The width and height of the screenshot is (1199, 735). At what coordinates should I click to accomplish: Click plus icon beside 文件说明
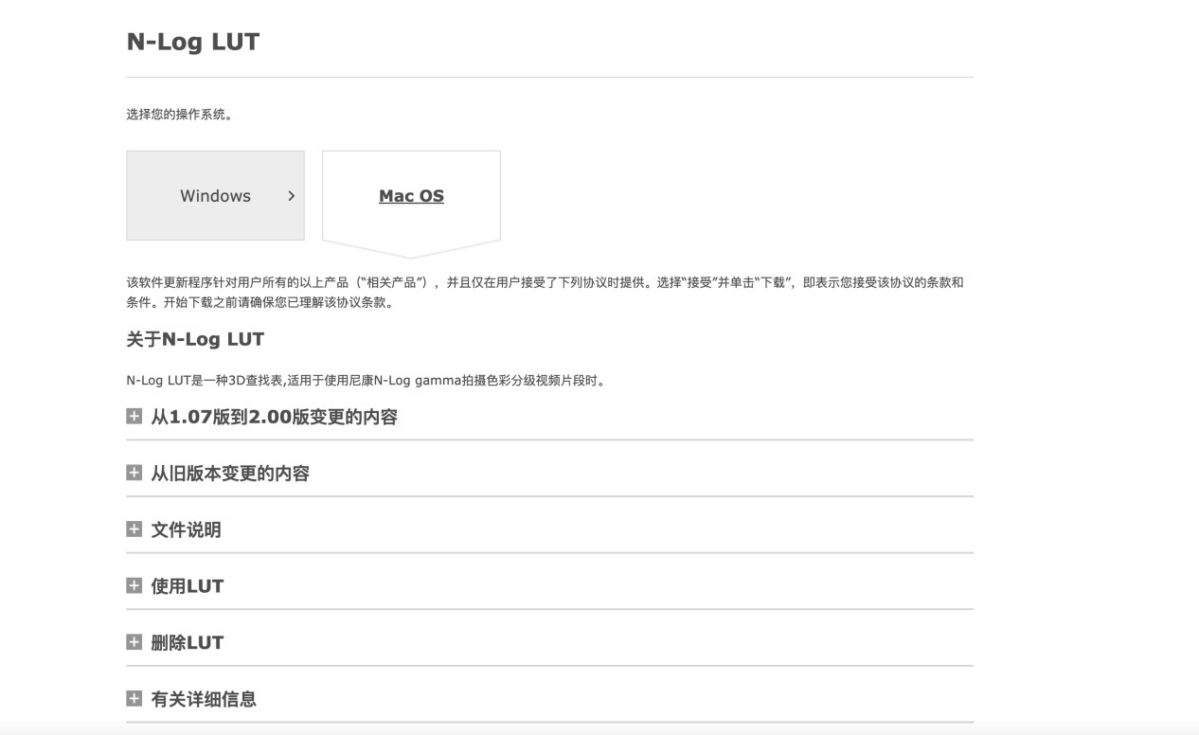pos(134,529)
